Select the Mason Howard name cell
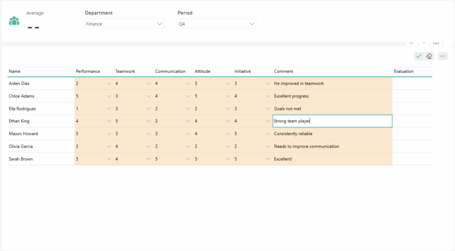 click(x=41, y=134)
